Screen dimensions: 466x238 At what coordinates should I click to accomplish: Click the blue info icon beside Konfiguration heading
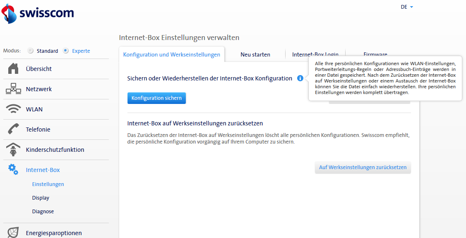point(300,78)
